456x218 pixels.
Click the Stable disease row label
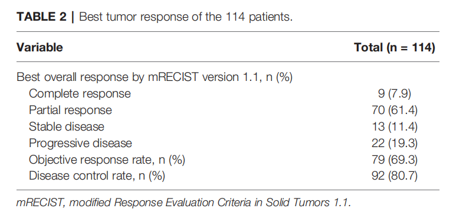coord(66,126)
